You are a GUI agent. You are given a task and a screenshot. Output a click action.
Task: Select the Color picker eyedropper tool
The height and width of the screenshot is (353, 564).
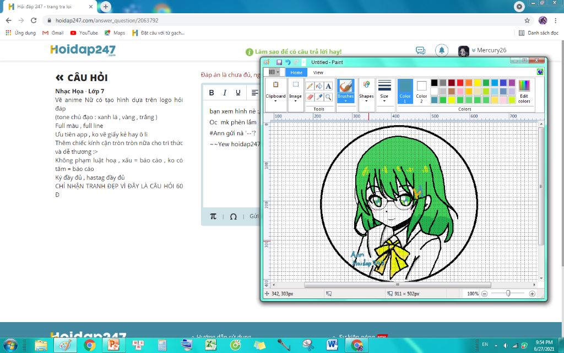318,97
